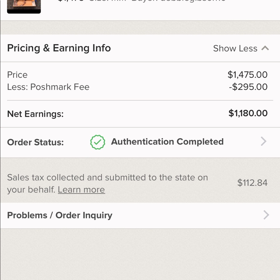The width and height of the screenshot is (280, 280).
Task: Open order status details via right chevron
Action: pyautogui.click(x=263, y=142)
